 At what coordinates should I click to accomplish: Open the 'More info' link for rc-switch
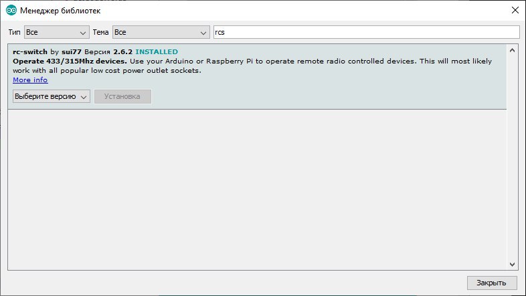tap(30, 80)
